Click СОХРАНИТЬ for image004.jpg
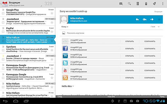 (150, 63)
